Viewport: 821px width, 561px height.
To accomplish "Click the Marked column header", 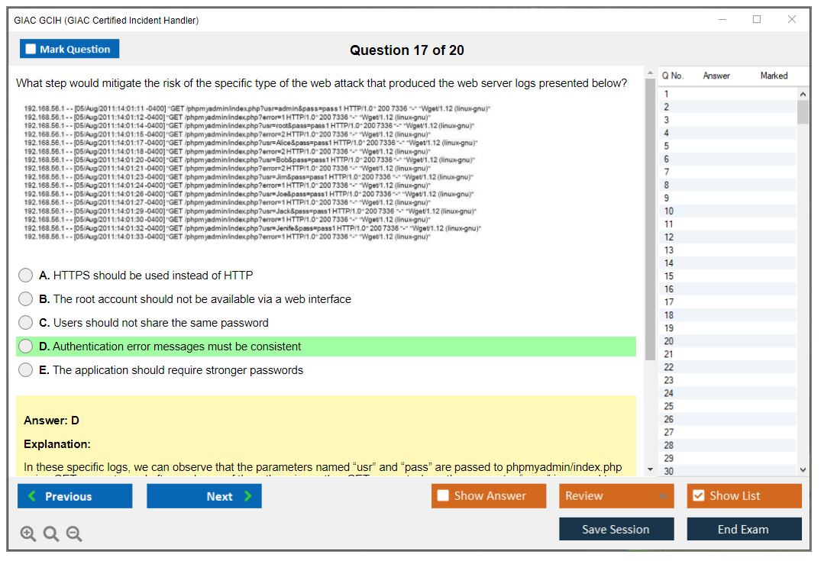I will pyautogui.click(x=774, y=76).
